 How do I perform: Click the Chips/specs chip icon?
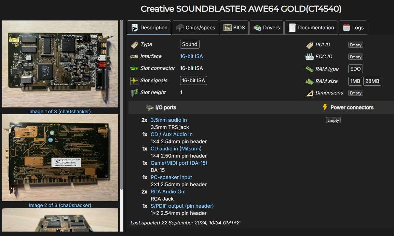point(179,27)
